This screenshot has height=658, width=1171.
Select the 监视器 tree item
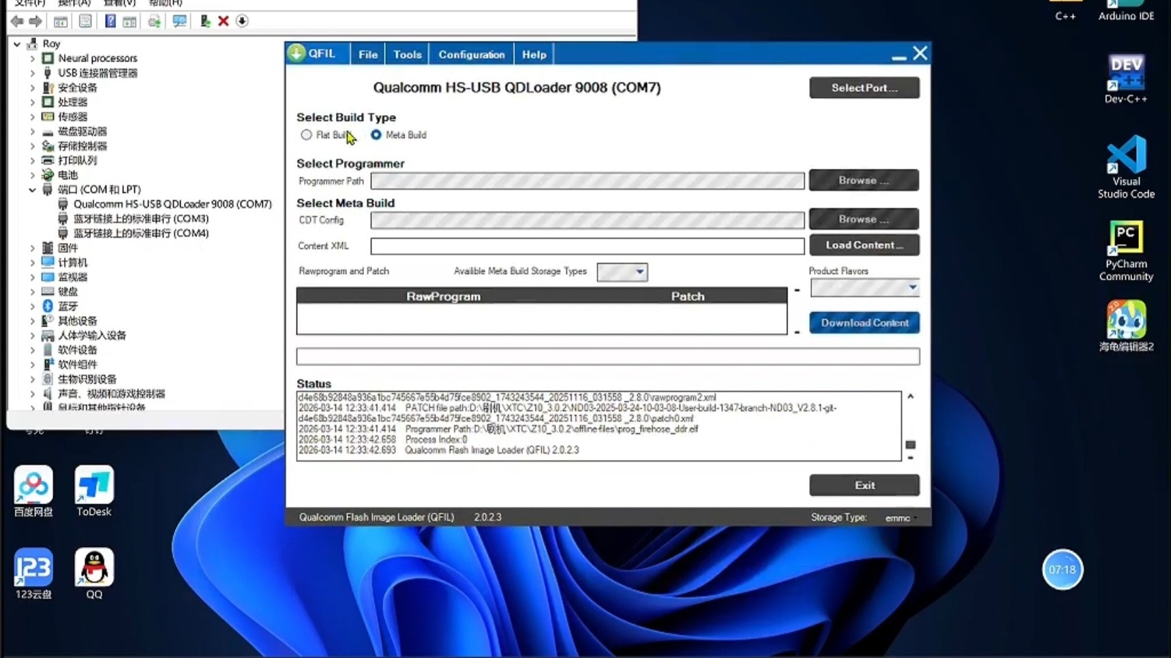[72, 277]
